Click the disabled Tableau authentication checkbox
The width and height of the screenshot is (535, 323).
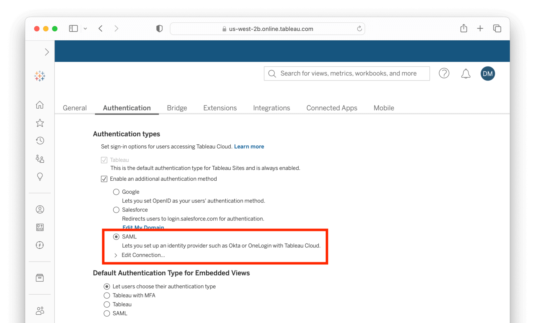(x=104, y=160)
